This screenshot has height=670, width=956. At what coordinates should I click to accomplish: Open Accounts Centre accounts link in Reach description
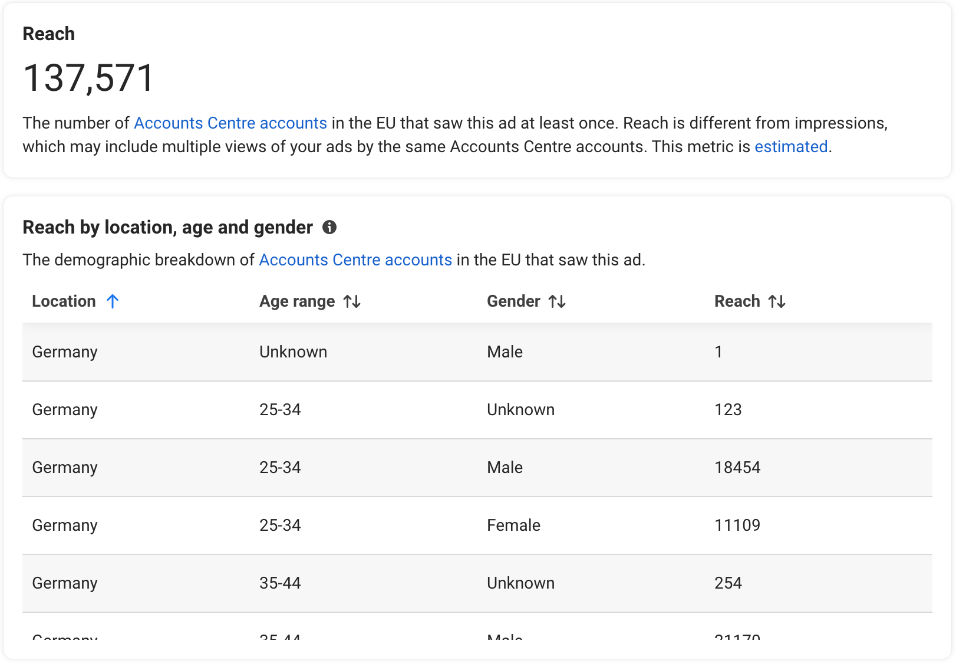230,123
